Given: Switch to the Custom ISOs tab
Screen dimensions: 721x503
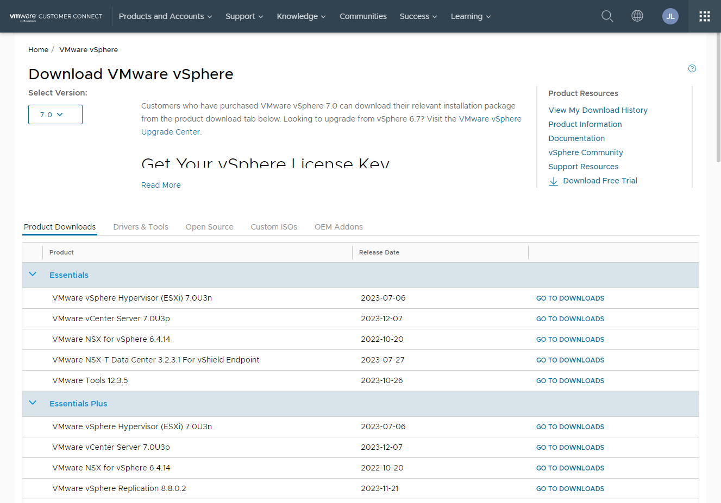Looking at the screenshot, I should [x=274, y=227].
